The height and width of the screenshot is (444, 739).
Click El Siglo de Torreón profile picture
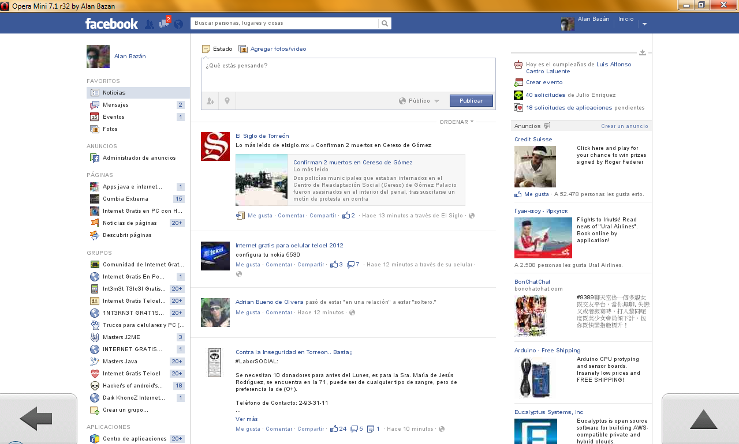point(215,146)
